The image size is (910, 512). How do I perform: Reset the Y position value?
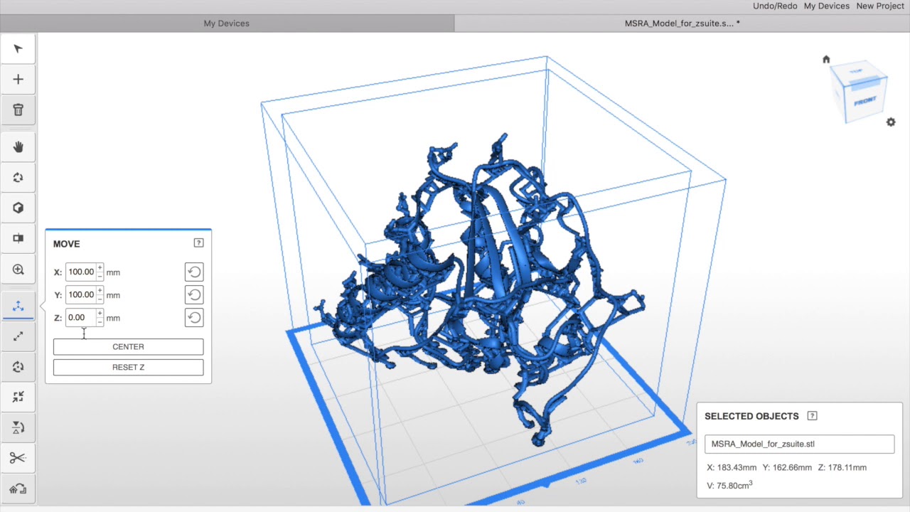point(194,294)
